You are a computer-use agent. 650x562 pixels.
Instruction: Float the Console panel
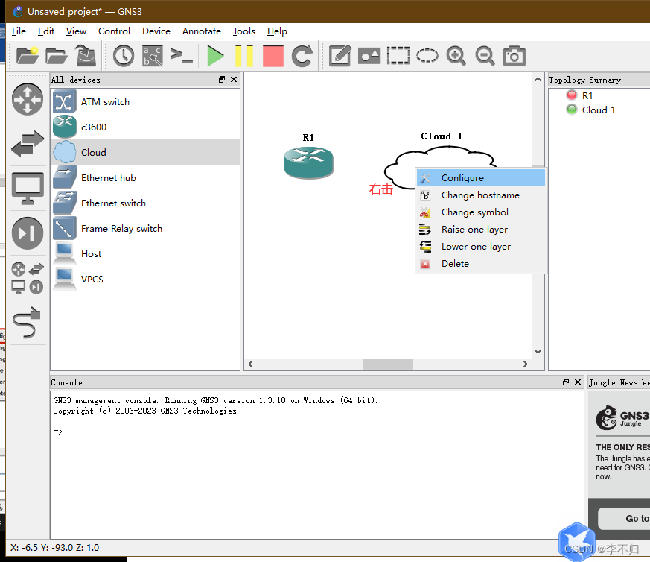(566, 382)
